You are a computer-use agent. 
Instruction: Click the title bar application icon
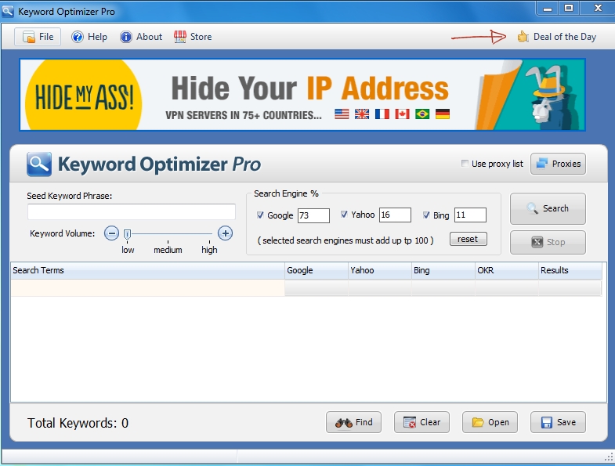coord(8,12)
